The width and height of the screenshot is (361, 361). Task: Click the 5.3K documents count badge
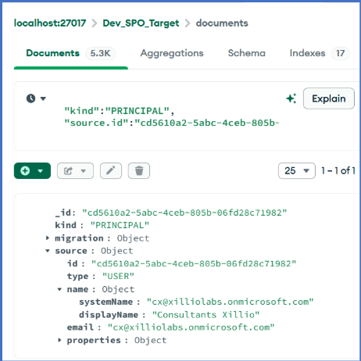pos(100,53)
